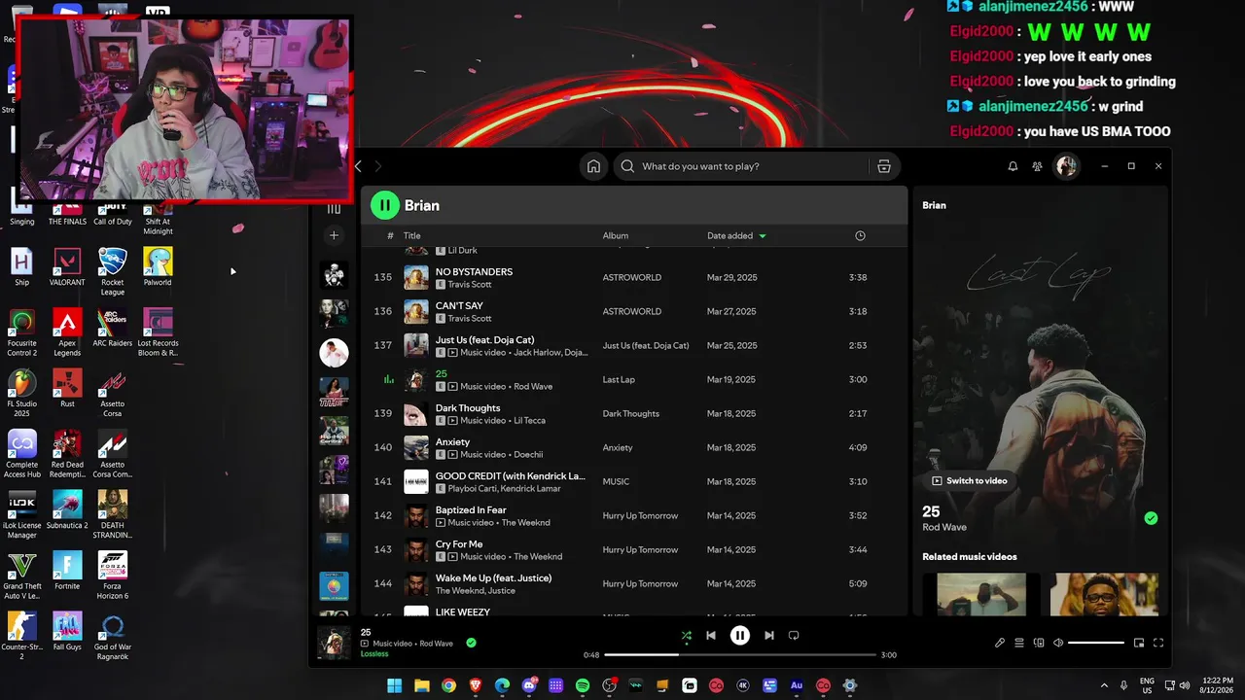
Task: Open the playback queue
Action: click(1019, 643)
